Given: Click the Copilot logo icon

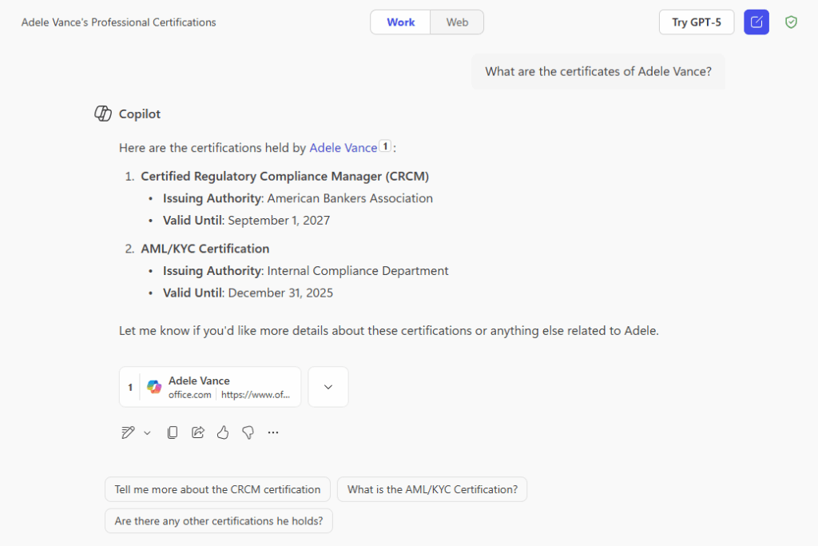Looking at the screenshot, I should tap(102, 114).
